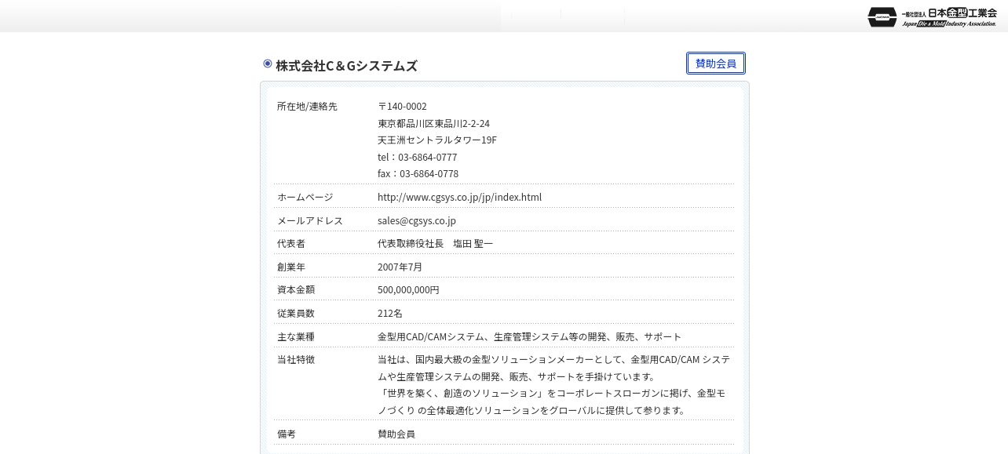Click the 賛助会員 badge button

pos(716,64)
